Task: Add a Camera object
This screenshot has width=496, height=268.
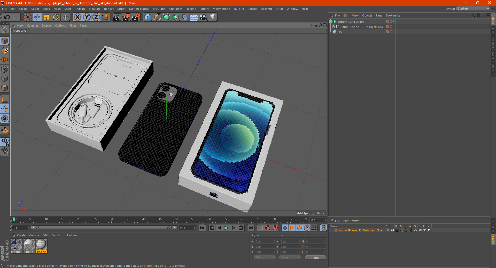Action: [x=204, y=17]
